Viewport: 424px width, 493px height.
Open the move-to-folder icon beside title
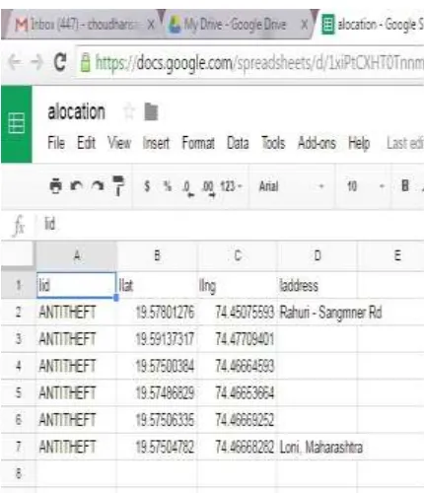point(151,111)
